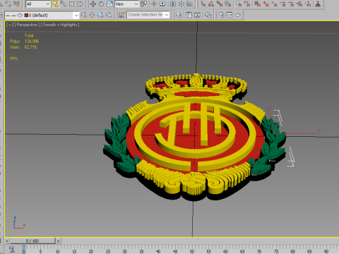Screen dimensions: 339x254
Task: Activate the Select and Scale tool
Action: pos(109,4)
